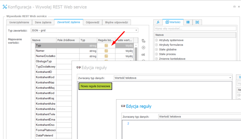This screenshot has height=139, width=241.
Task: Open business rule editor for Typ row
Action: click(x=106, y=46)
